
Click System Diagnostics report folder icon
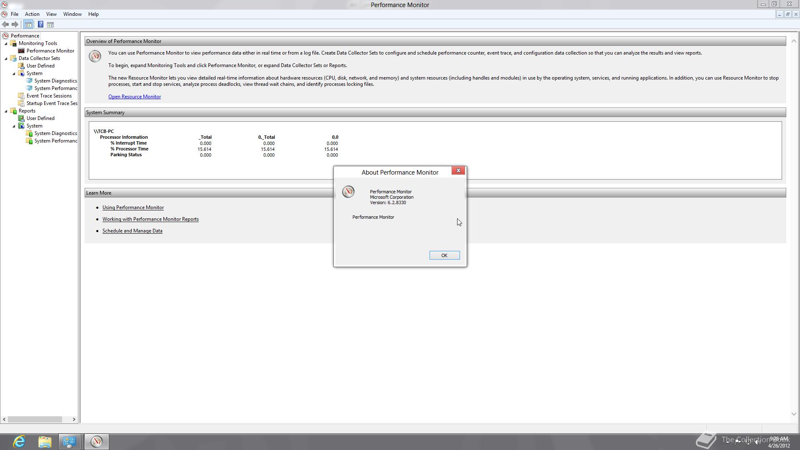(x=29, y=133)
